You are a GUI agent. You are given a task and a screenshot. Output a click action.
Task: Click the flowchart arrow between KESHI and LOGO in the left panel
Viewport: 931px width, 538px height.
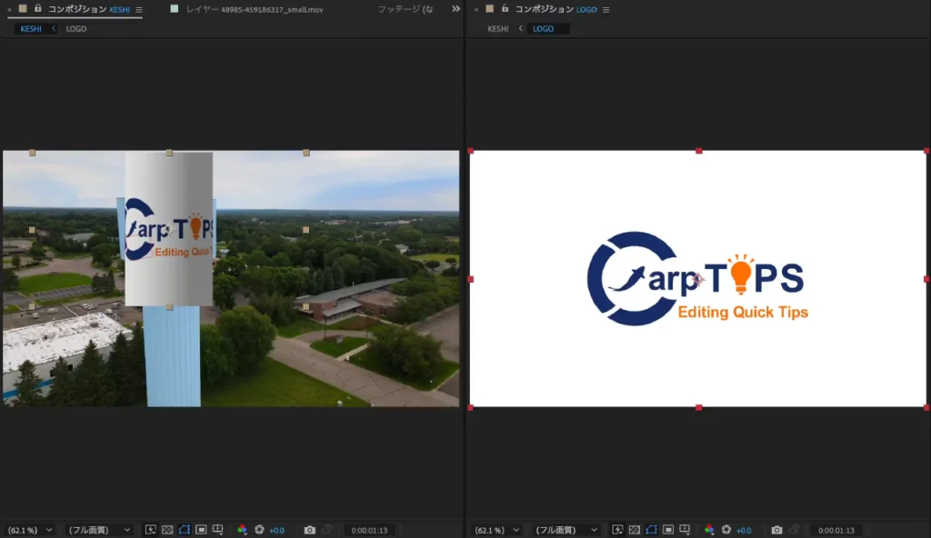54,28
